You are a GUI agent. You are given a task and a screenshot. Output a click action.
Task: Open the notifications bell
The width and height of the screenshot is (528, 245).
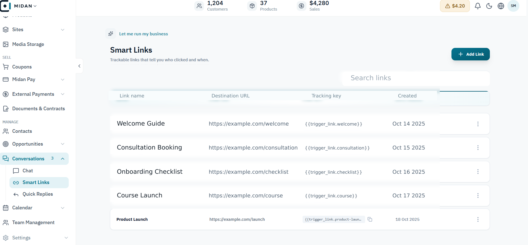click(478, 6)
